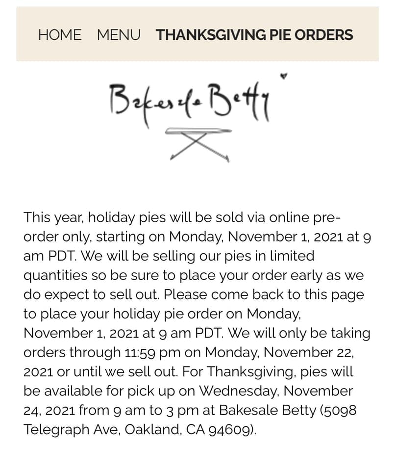Click the 'Wednesday, November' pickup date text
The height and width of the screenshot is (471, 395).
pos(276,391)
